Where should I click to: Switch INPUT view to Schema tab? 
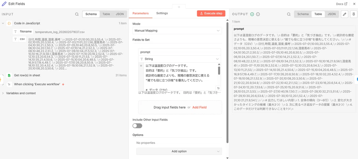click(x=91, y=14)
